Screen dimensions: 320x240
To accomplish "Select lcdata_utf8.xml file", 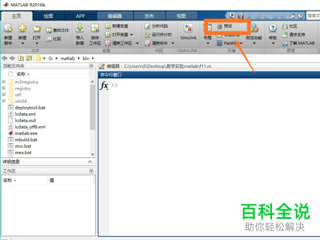I will coord(30,127).
